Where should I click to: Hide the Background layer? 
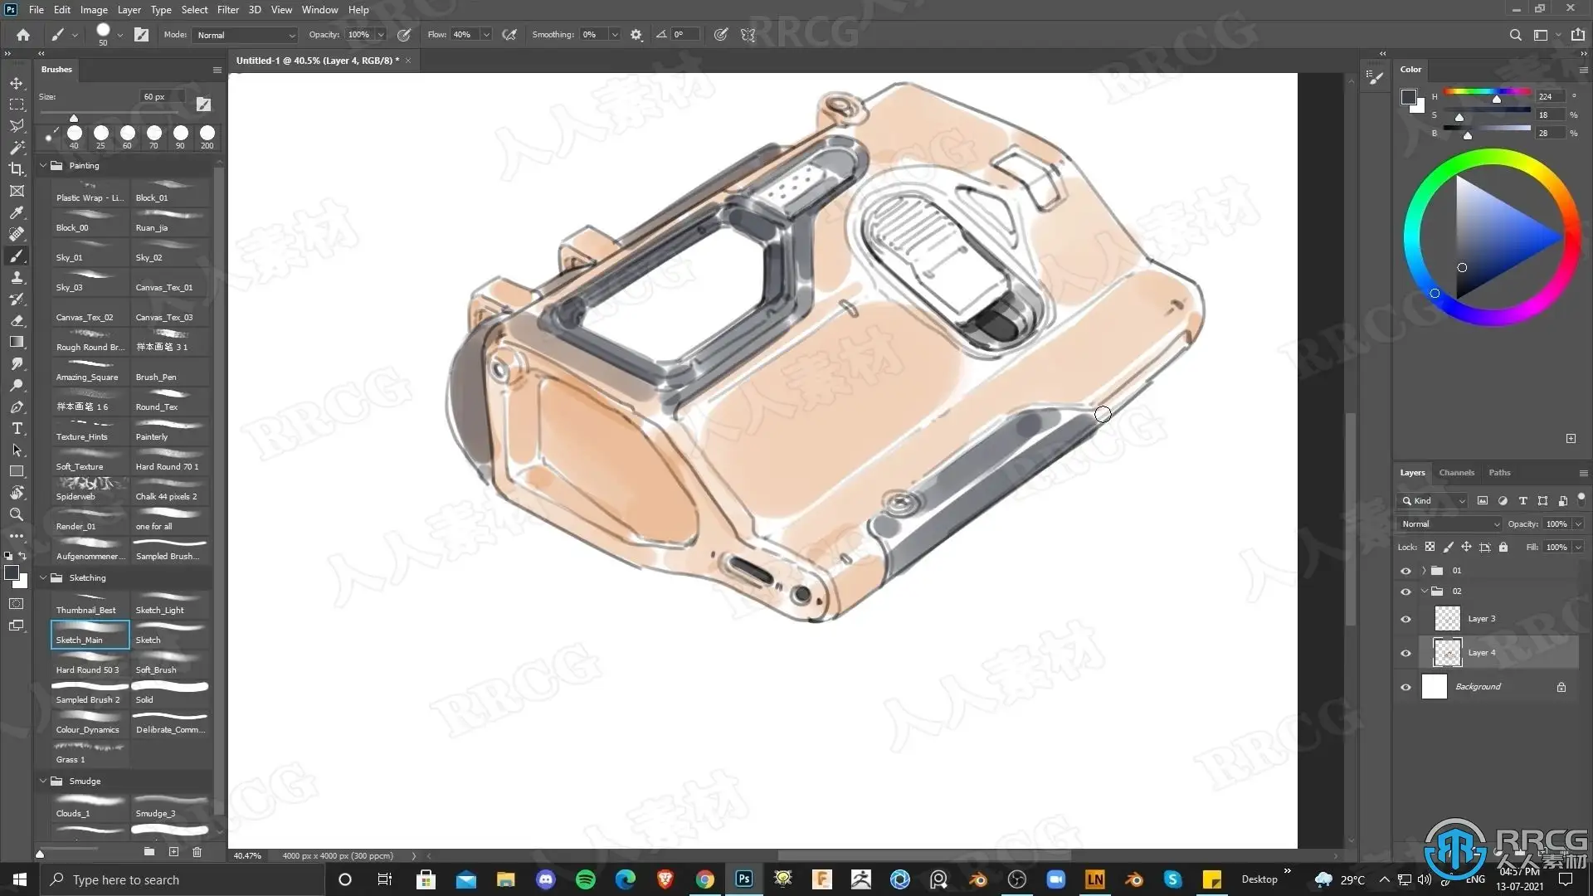click(x=1405, y=687)
